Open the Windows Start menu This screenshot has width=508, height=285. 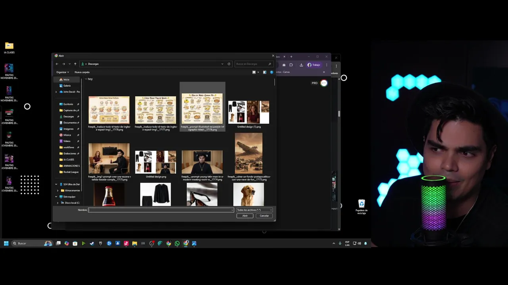[6, 243]
